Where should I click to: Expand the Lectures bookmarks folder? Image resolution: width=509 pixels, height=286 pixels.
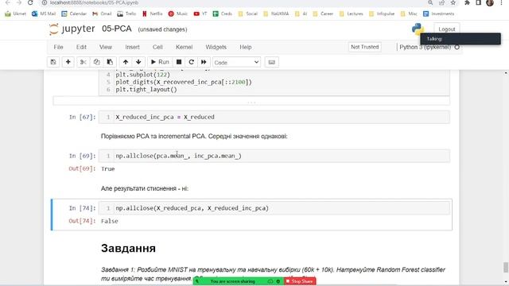351,14
